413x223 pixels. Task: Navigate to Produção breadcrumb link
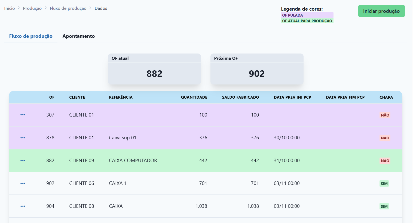click(32, 8)
